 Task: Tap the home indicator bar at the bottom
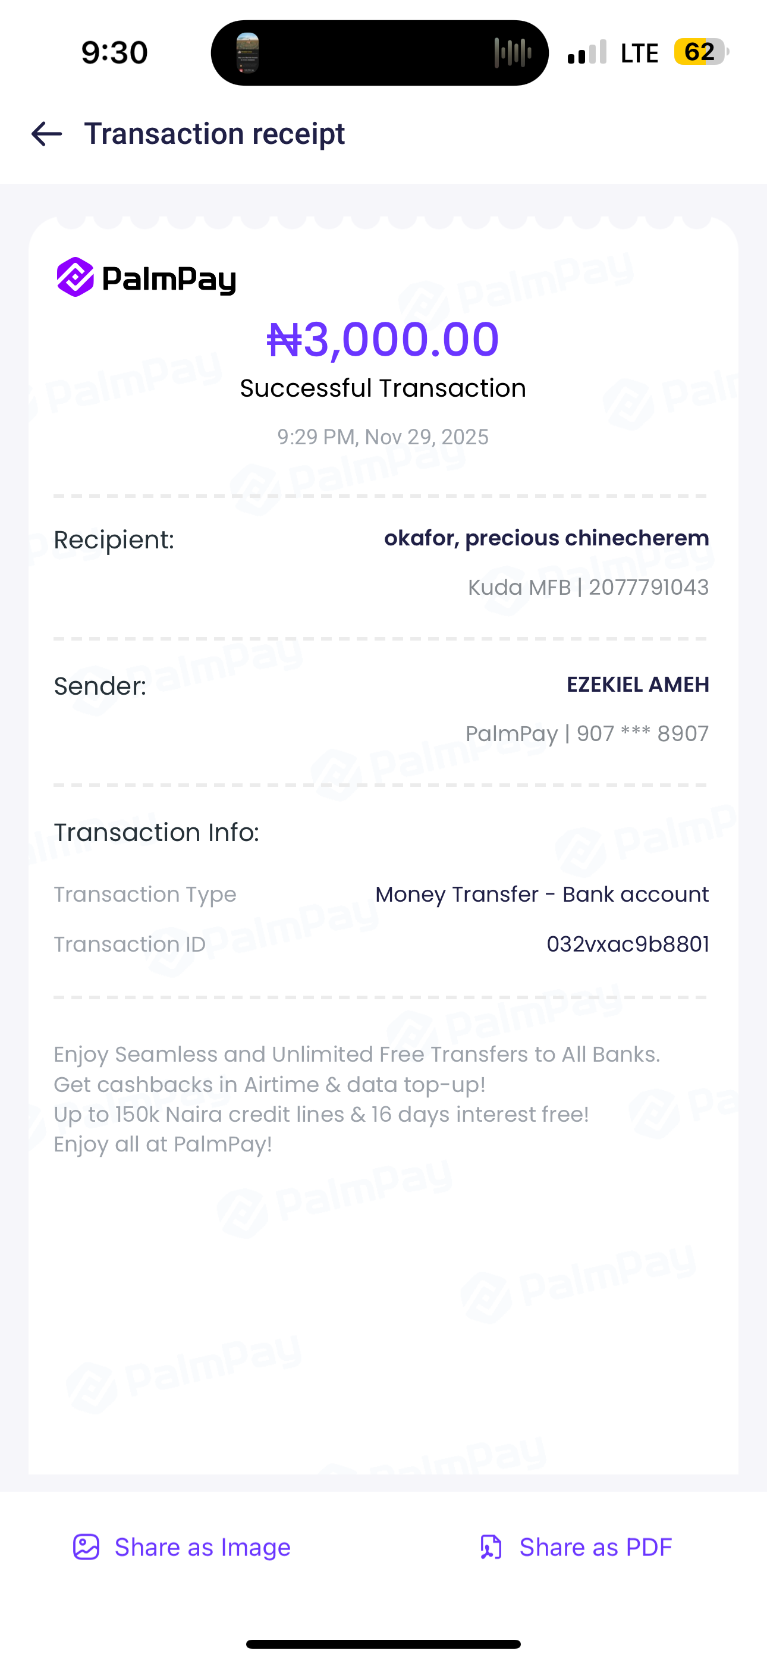pyautogui.click(x=383, y=1645)
